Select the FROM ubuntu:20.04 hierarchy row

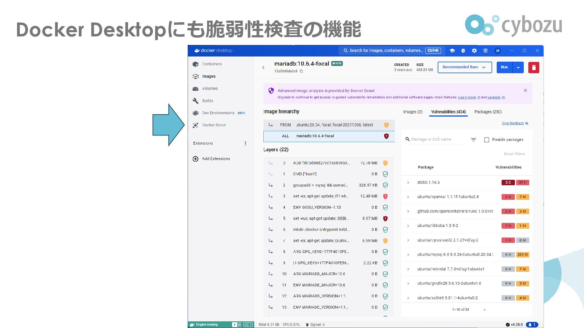[x=329, y=125]
